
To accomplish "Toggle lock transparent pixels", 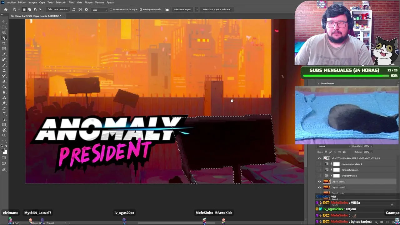I will click(326, 152).
